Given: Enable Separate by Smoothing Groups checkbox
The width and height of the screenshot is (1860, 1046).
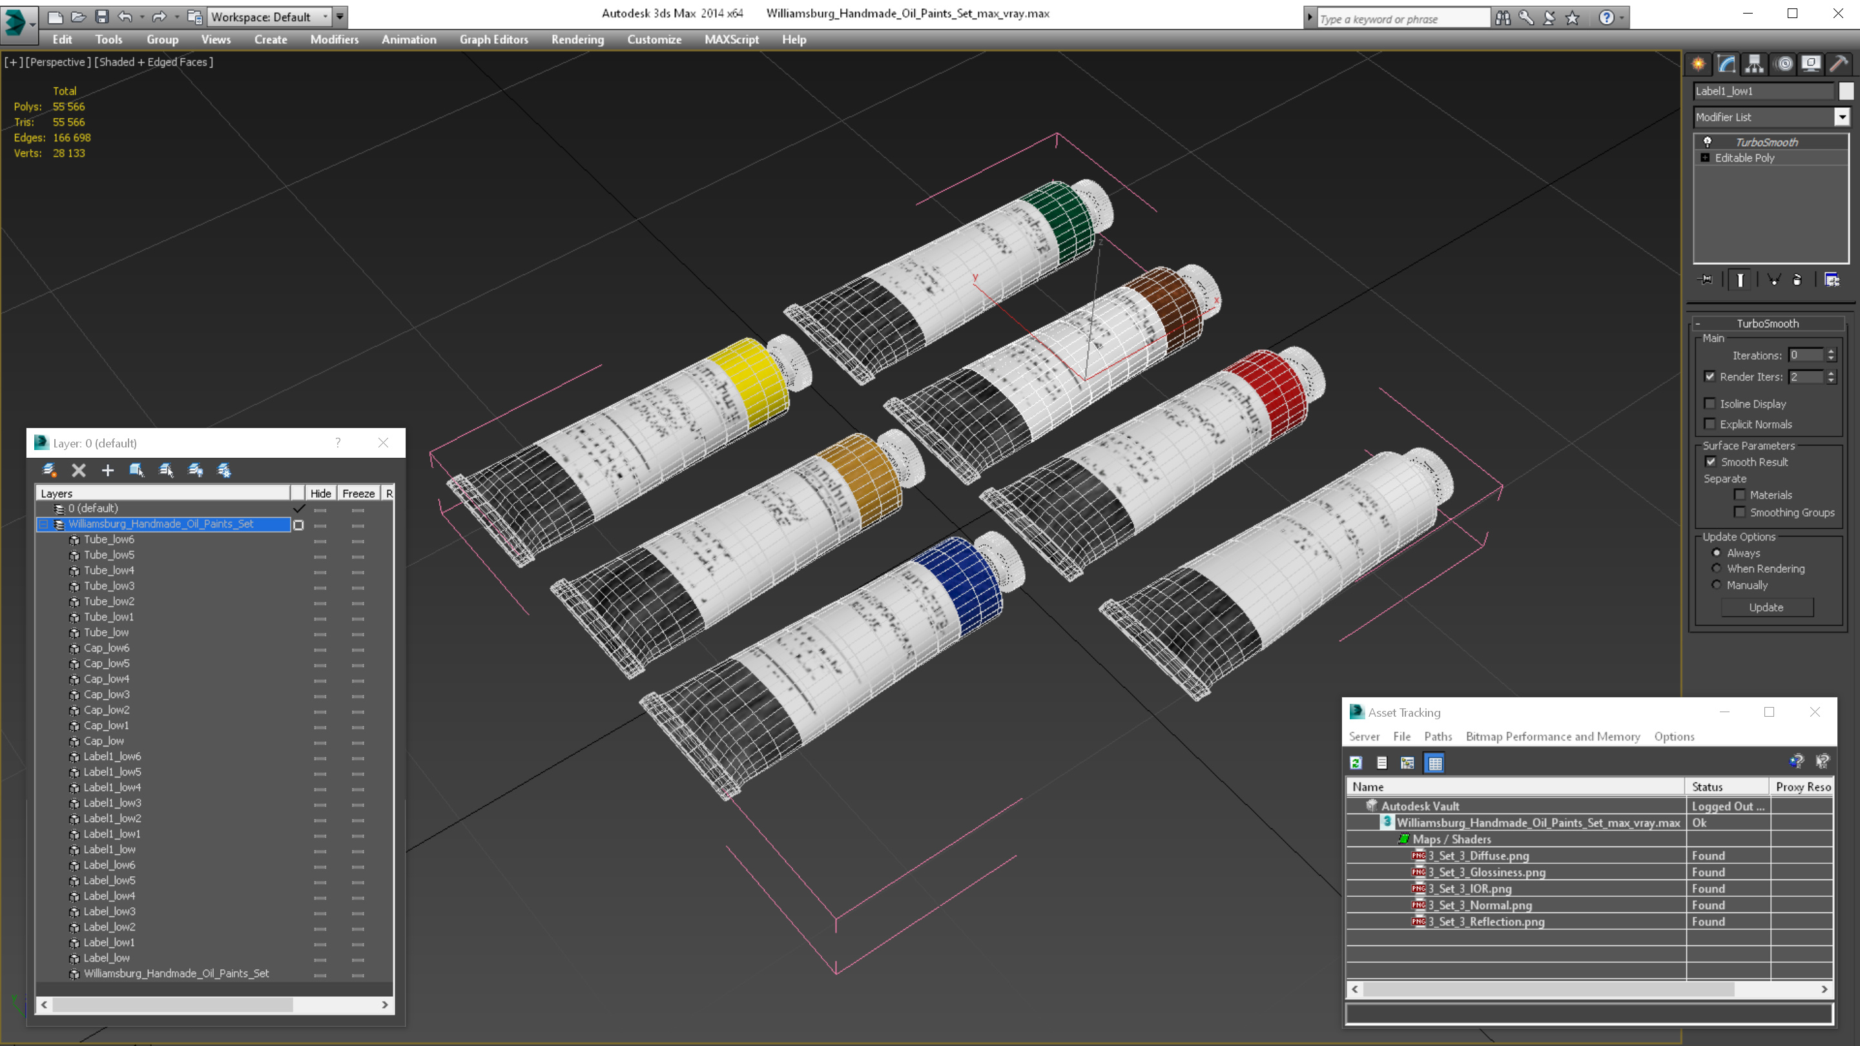Looking at the screenshot, I should pos(1739,512).
